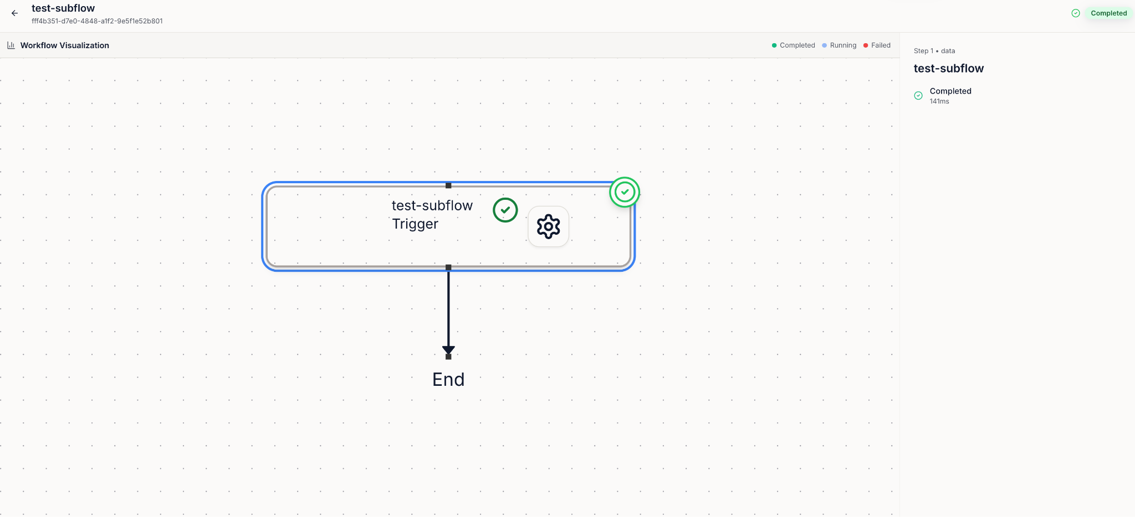Select the test-subflow Trigger node
Viewport: 1135px width, 517px height.
tap(448, 226)
